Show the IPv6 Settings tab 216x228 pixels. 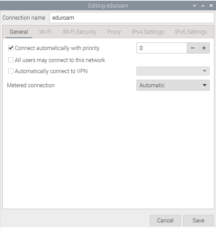coord(191,32)
